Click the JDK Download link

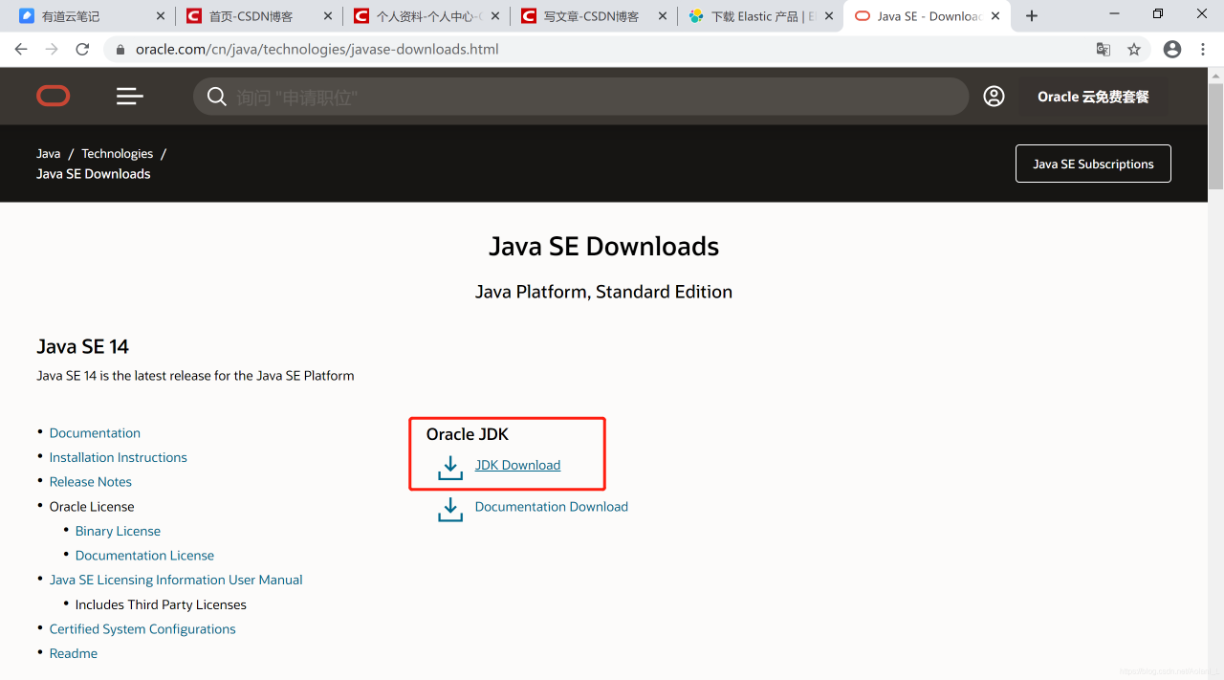coord(517,465)
